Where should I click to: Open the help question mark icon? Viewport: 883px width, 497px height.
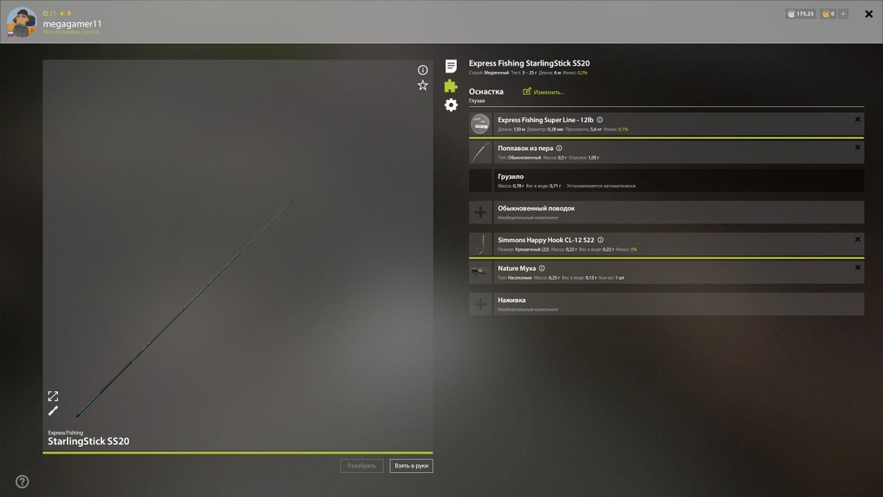22,482
